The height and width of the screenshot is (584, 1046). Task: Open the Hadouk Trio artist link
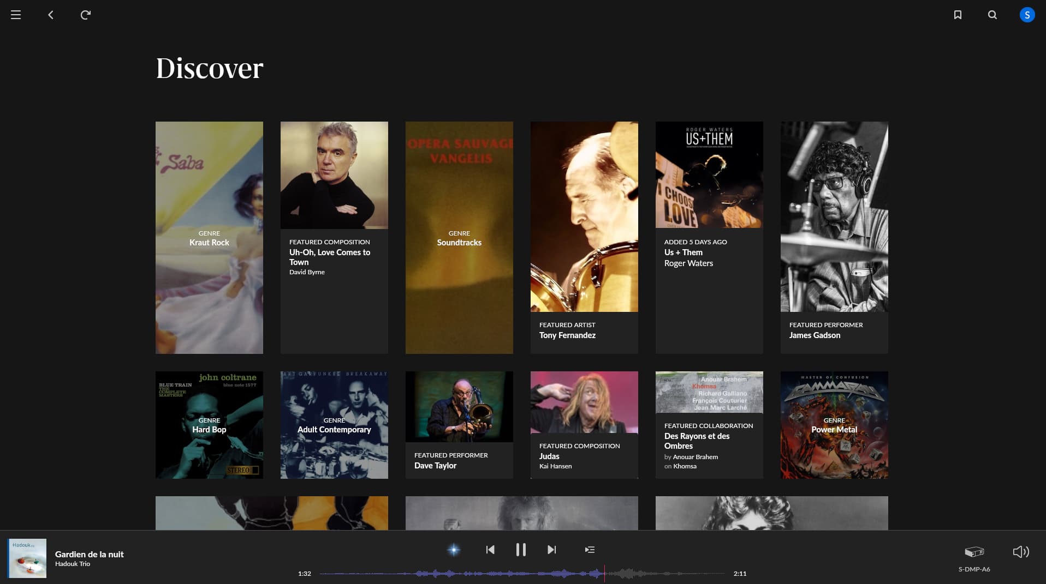point(73,564)
